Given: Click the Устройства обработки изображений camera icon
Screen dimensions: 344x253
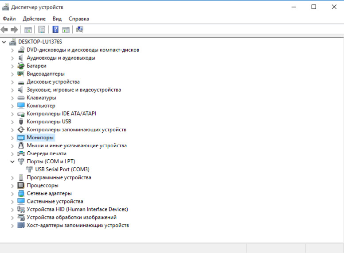Looking at the screenshot, I should click(x=21, y=217).
